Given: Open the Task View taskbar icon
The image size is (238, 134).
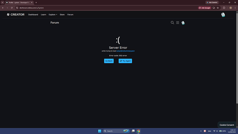Looking at the screenshot, I should click(x=133, y=131).
